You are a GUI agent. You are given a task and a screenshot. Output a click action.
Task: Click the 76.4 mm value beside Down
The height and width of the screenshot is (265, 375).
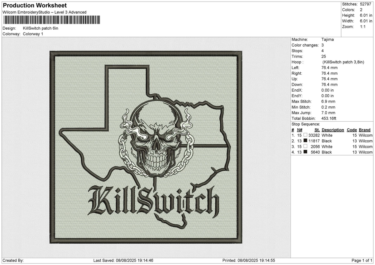[329, 84]
